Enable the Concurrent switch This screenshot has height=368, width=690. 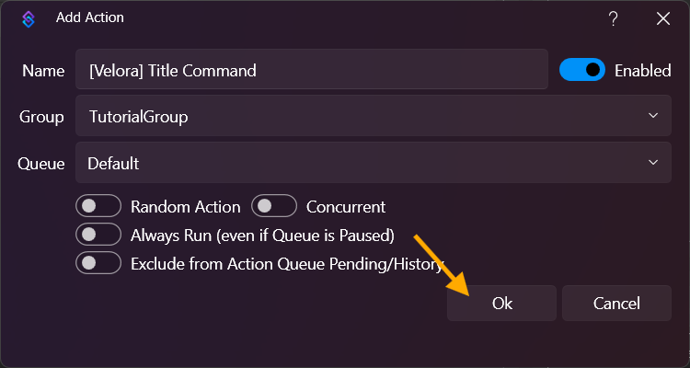274,206
